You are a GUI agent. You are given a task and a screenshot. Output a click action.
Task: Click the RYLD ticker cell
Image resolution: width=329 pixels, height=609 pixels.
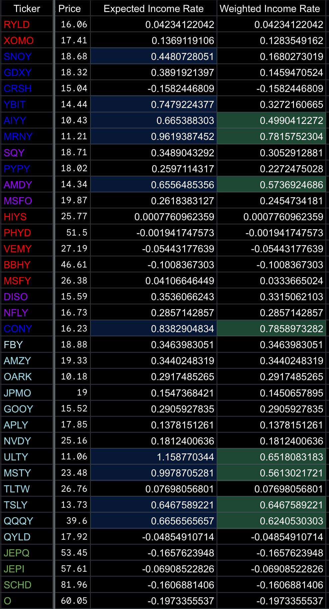tap(27, 24)
